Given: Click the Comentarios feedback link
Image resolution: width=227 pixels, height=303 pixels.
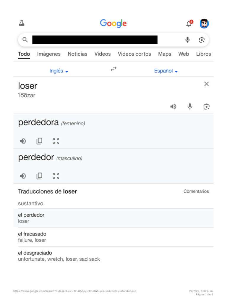Looking at the screenshot, I should click(x=196, y=191).
